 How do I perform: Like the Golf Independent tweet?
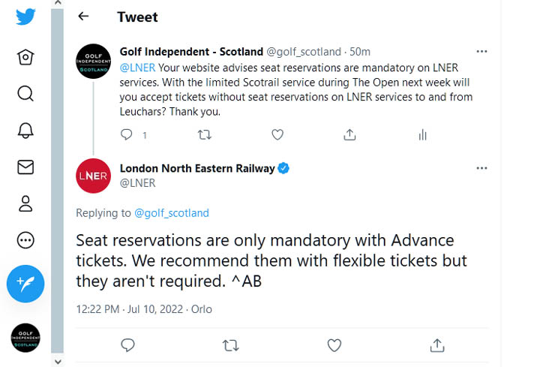click(x=277, y=134)
